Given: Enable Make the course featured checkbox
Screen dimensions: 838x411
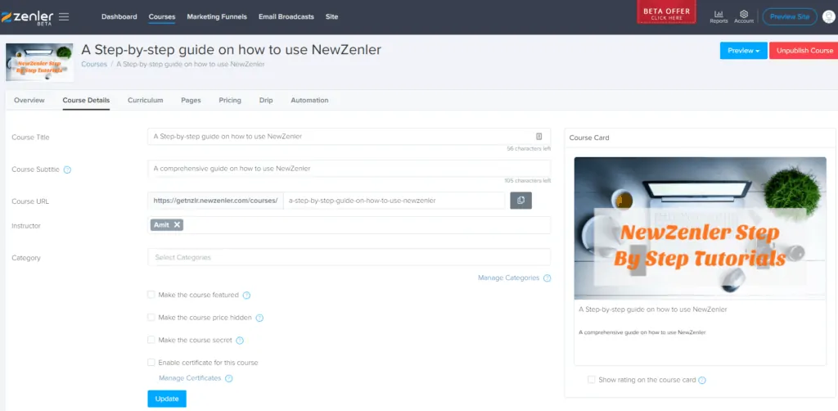Looking at the screenshot, I should [x=151, y=295].
